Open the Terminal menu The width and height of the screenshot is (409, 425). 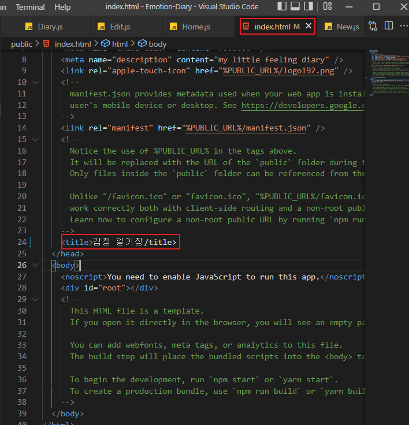30,7
